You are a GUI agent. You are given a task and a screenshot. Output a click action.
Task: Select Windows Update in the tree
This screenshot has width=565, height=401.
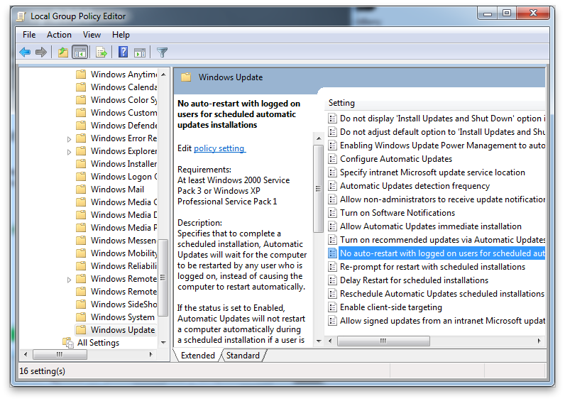click(x=123, y=329)
